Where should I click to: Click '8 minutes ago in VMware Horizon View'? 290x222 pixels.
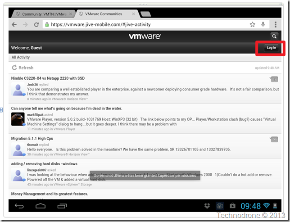(58, 99)
